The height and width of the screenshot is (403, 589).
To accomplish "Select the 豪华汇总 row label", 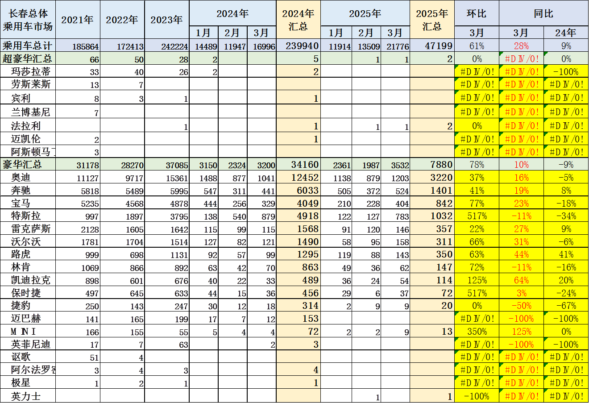I will [28, 164].
